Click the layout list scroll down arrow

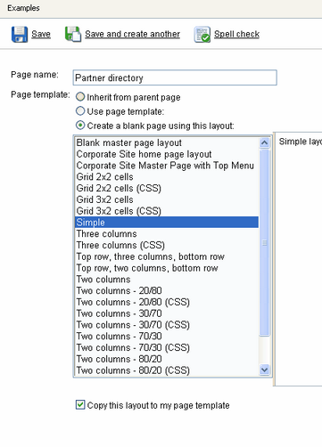point(264,370)
